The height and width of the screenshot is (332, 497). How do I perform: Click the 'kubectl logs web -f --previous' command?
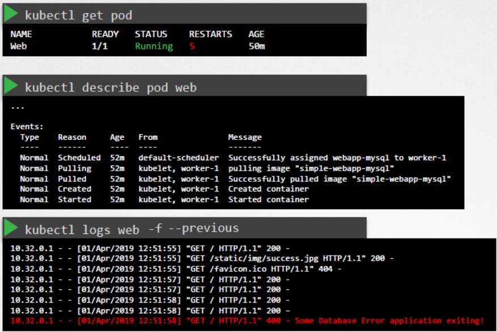(131, 228)
